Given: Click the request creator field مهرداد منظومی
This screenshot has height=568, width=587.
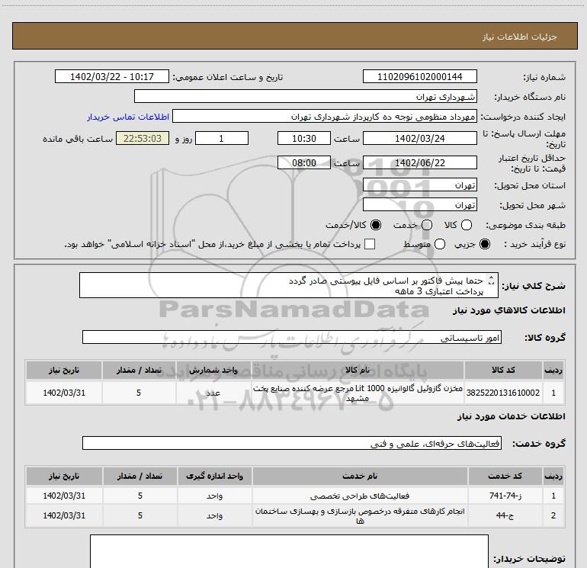Looking at the screenshot, I should point(325,117).
